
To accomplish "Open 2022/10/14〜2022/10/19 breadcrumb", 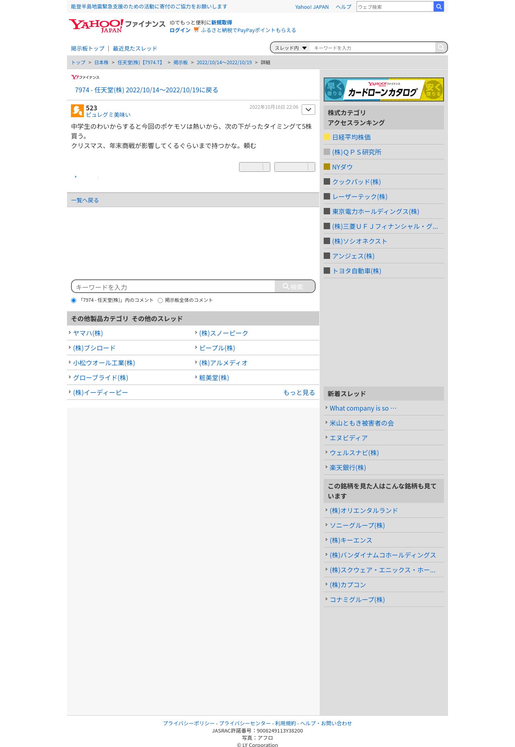I will [224, 63].
